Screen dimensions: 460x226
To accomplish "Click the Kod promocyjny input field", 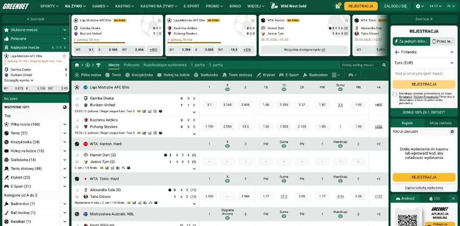I will click(x=424, y=73).
